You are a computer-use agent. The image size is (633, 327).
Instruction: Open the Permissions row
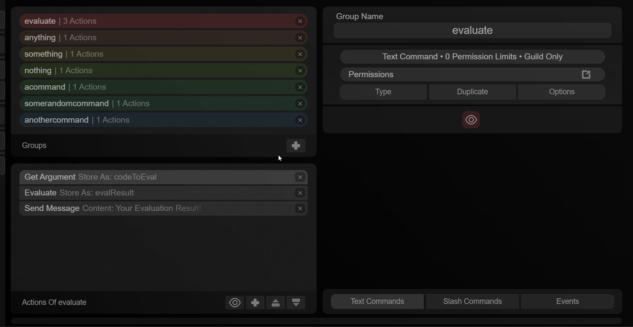[472, 74]
